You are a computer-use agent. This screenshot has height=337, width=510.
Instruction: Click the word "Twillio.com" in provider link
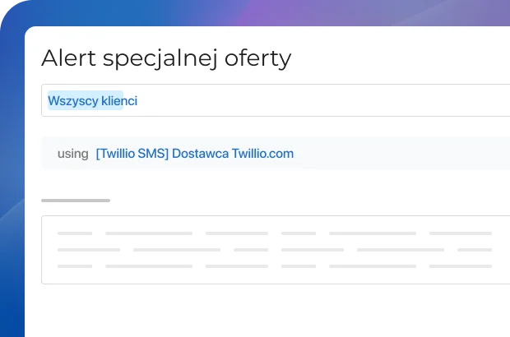(x=262, y=154)
